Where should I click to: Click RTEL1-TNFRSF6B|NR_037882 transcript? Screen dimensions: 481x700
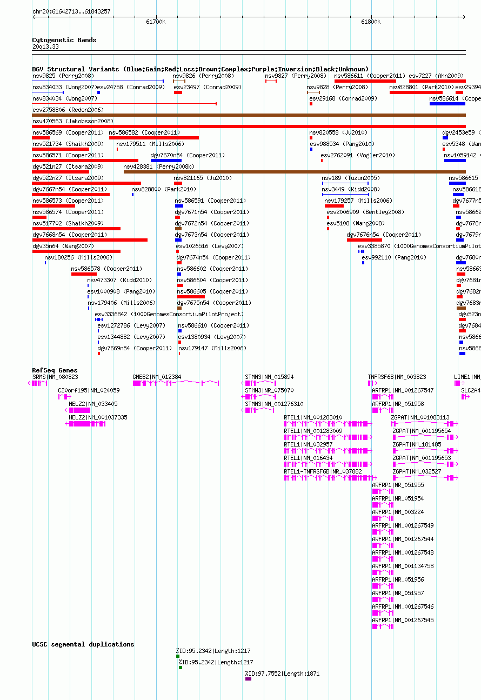point(330,477)
